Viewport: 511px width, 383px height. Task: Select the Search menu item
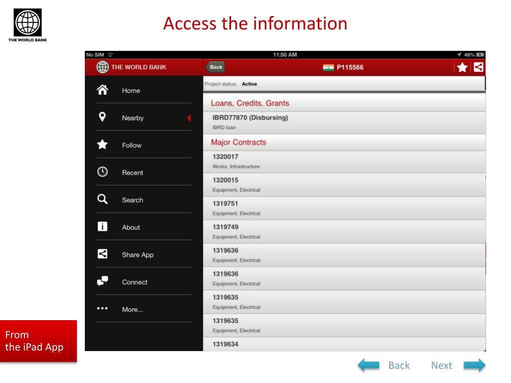tap(144, 199)
